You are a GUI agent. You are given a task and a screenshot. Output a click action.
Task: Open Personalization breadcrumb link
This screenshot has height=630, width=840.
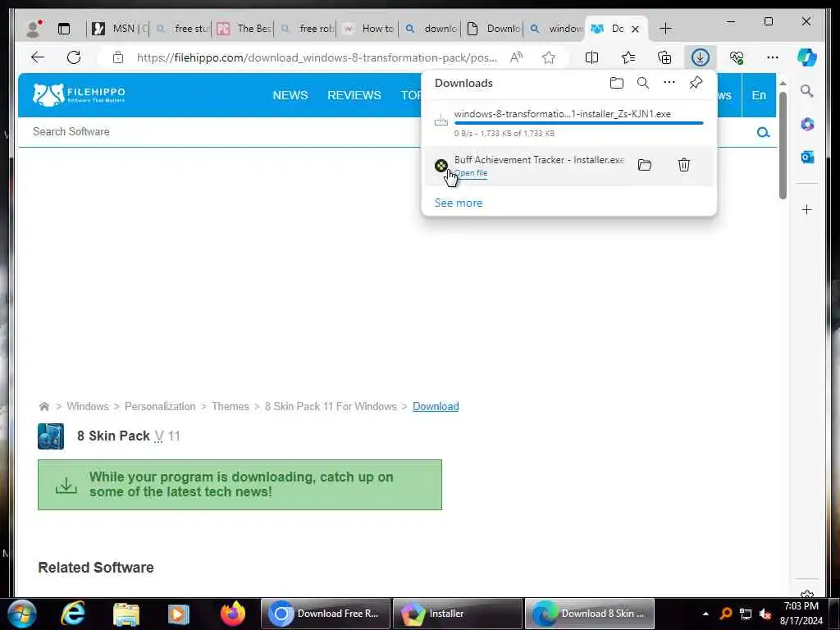point(160,407)
